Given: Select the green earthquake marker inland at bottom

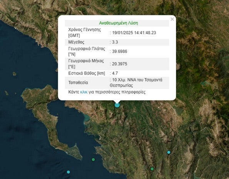Looking at the screenshot, I should click(x=152, y=169).
